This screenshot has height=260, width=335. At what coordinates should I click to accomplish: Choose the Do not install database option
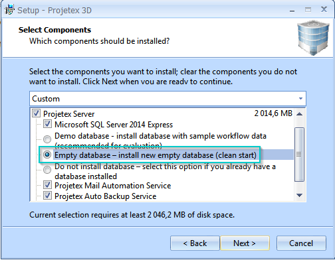tap(47, 170)
